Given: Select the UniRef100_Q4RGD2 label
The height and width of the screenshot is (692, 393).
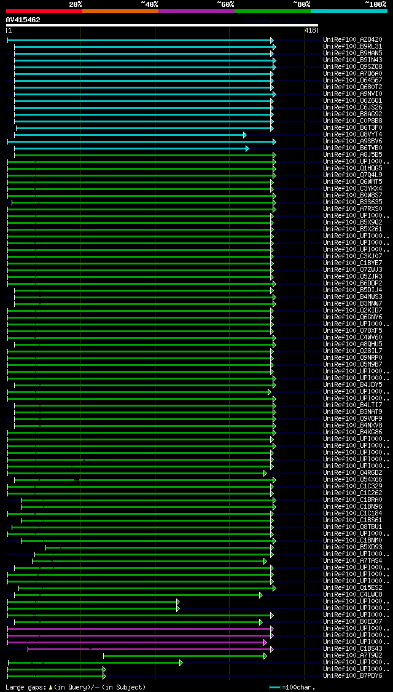Looking at the screenshot, I should point(352,472).
